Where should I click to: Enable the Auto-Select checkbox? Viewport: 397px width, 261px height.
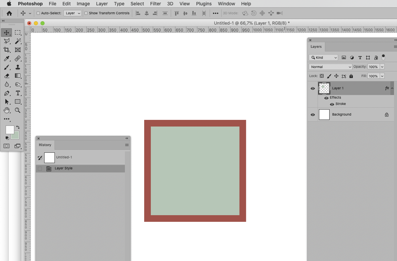38,13
